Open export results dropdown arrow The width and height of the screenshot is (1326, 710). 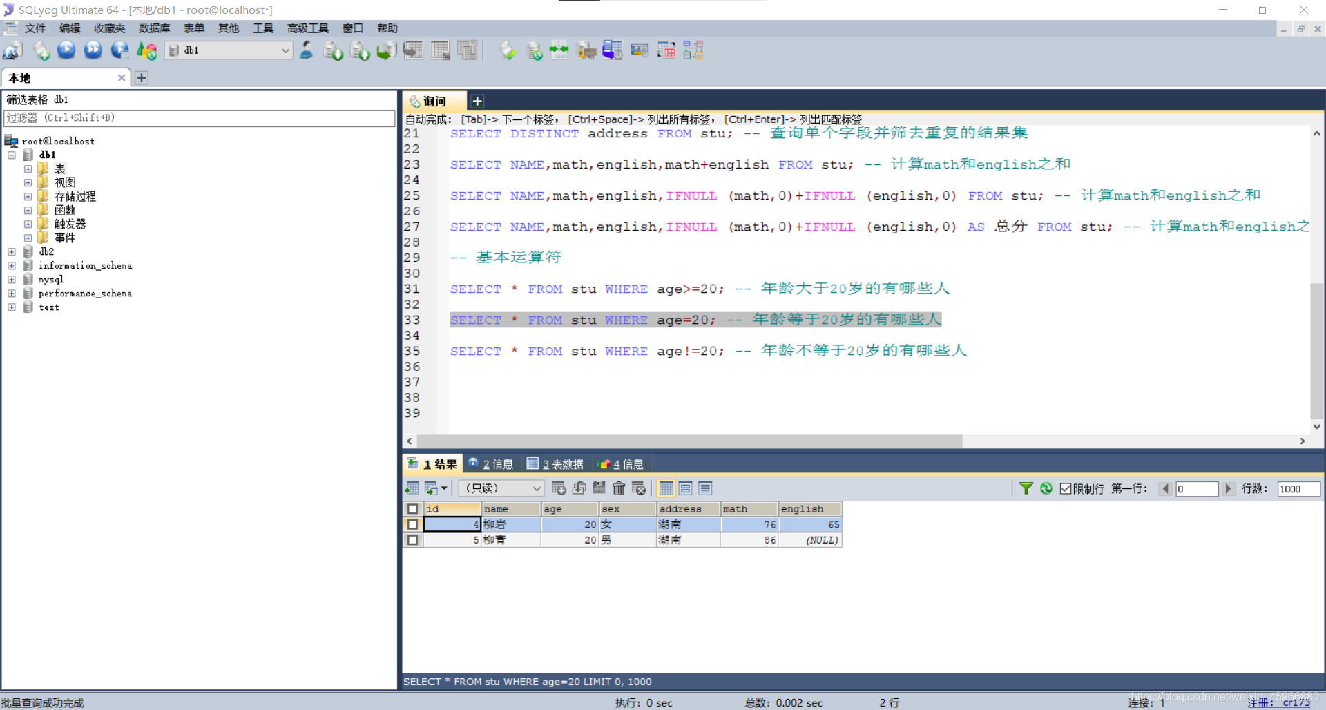tap(444, 488)
